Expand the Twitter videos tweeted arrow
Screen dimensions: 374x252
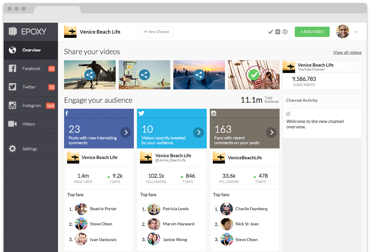199,132
